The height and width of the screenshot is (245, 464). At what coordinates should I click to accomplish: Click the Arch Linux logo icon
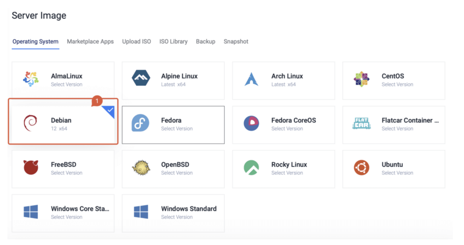(251, 79)
